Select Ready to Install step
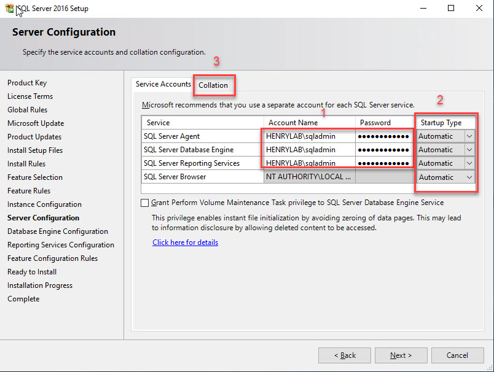The image size is (494, 372). click(31, 271)
